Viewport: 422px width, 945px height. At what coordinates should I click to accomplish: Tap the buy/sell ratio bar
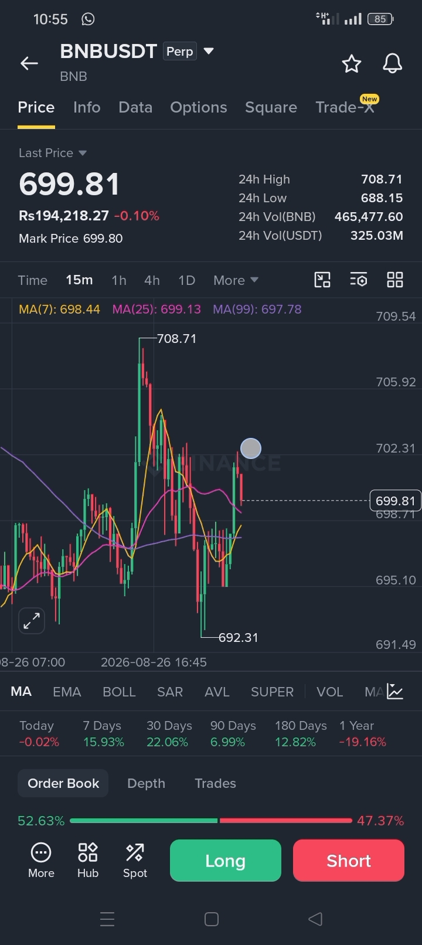[x=211, y=821]
